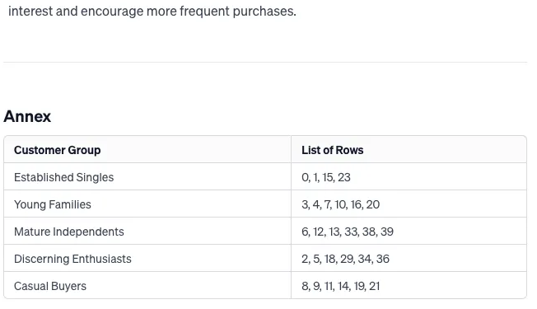
Task: Click the horizontal divider line above Annex
Action: 265,63
